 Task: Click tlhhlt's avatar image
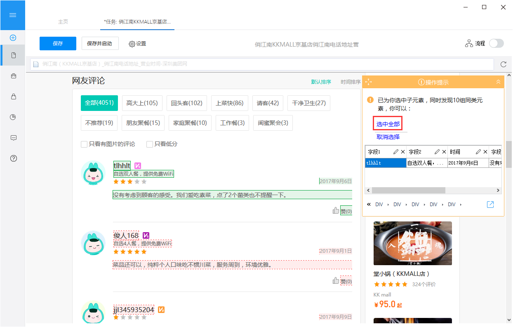coord(93,173)
